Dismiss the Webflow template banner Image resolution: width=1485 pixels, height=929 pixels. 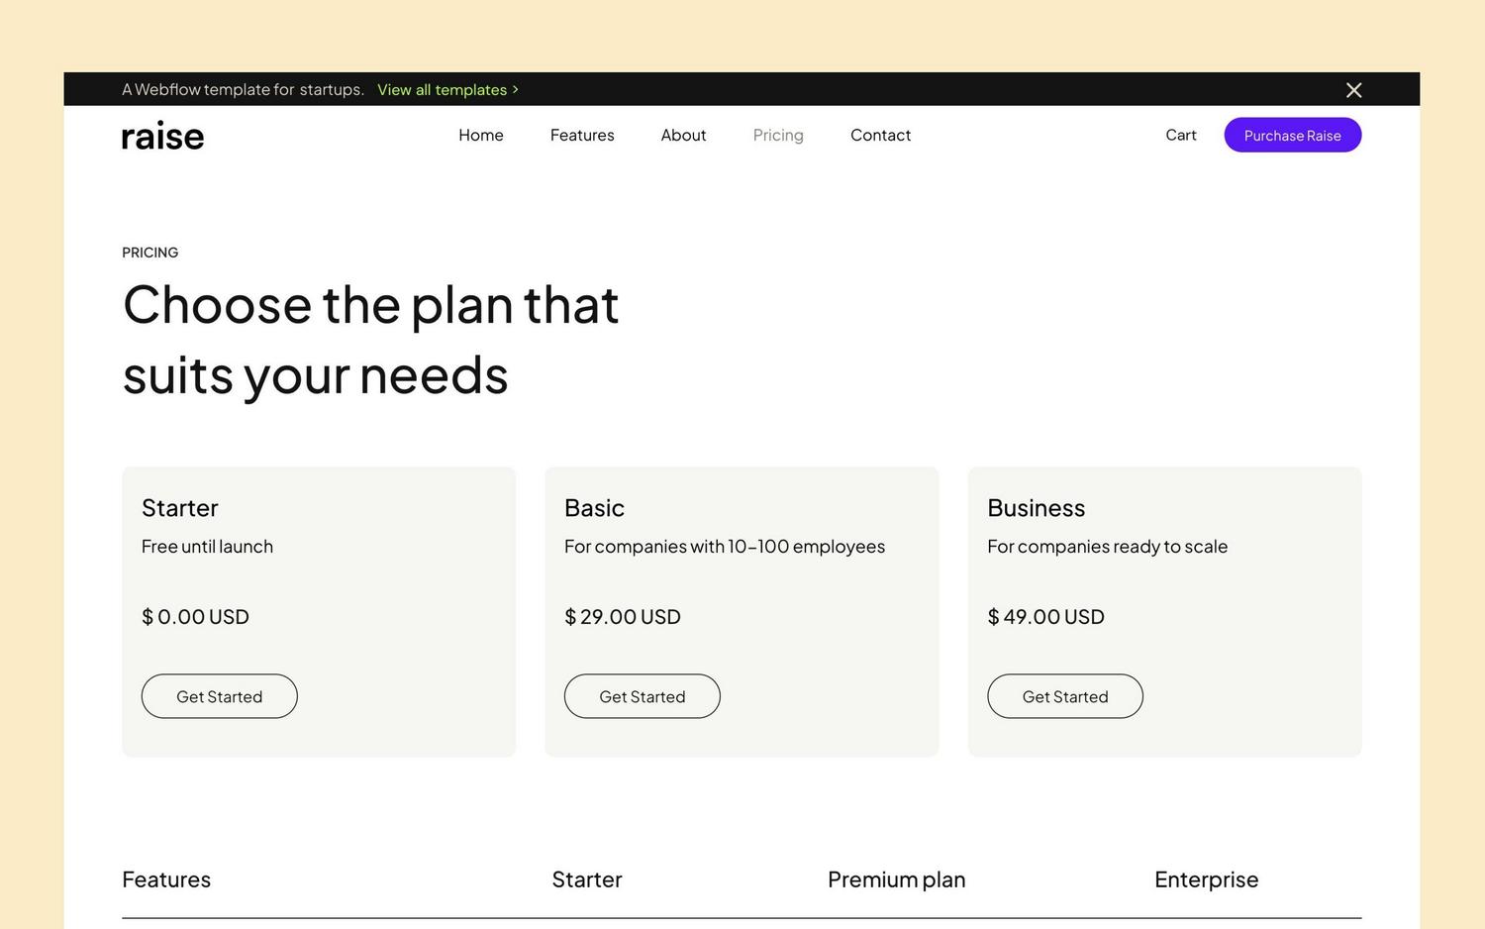click(x=1353, y=89)
